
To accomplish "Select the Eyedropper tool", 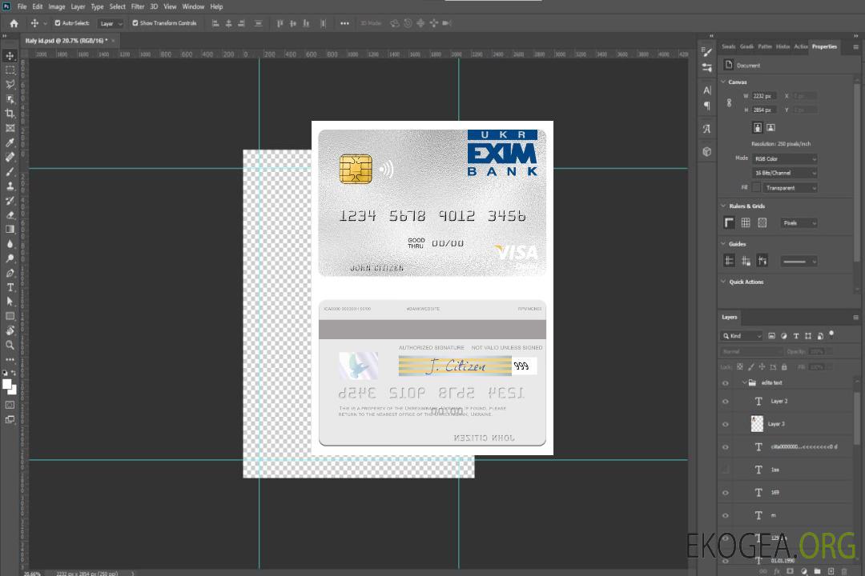I will tap(10, 142).
